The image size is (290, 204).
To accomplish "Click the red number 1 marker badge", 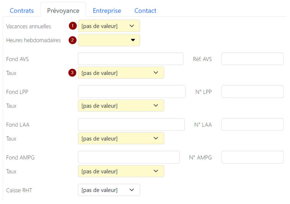I will click(x=73, y=26).
